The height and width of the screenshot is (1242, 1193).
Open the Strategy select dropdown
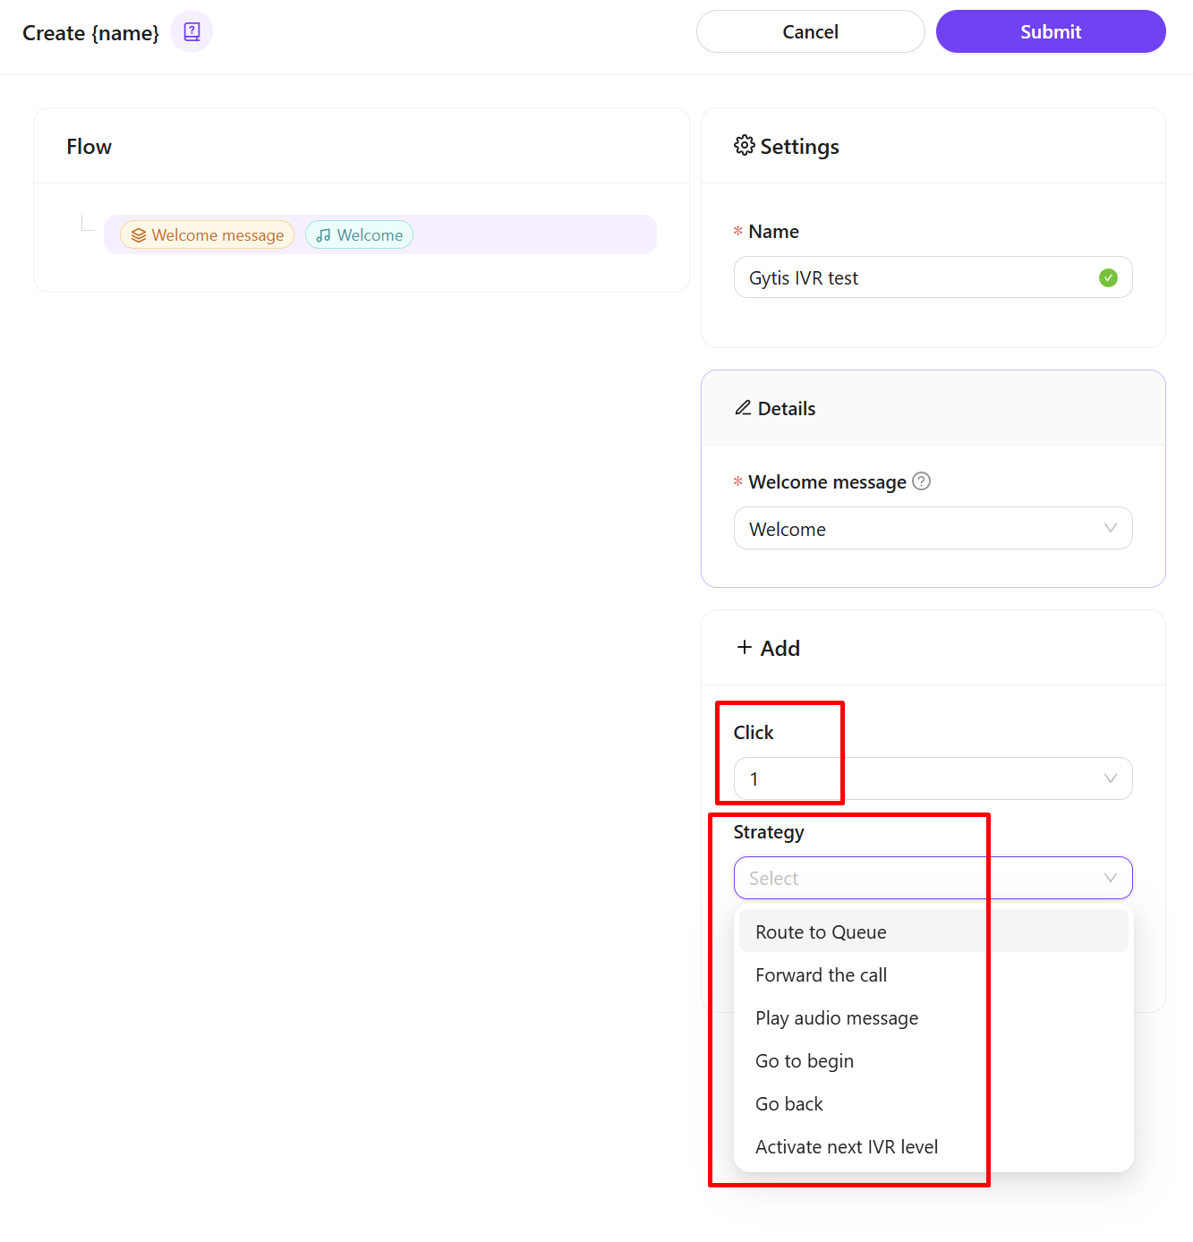coord(933,878)
